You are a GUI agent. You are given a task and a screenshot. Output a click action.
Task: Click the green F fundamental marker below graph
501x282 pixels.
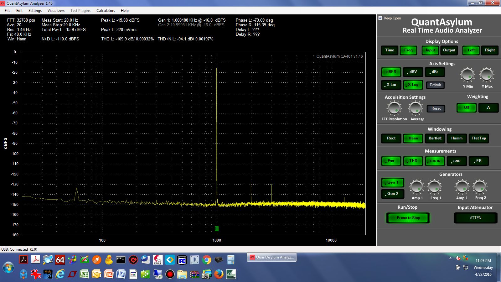coord(216,229)
